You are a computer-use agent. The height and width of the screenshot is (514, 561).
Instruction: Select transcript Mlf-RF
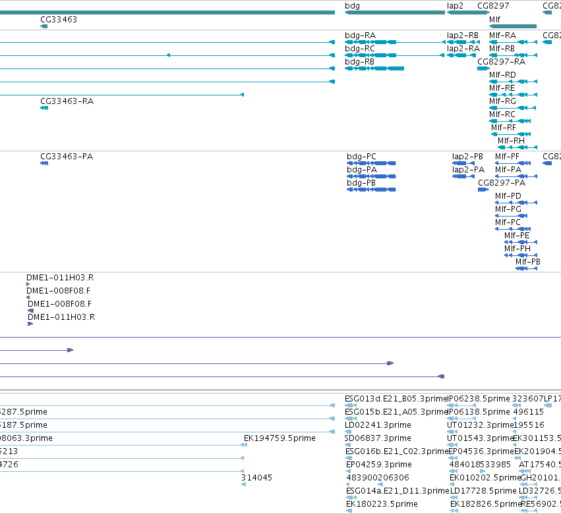pos(511,134)
